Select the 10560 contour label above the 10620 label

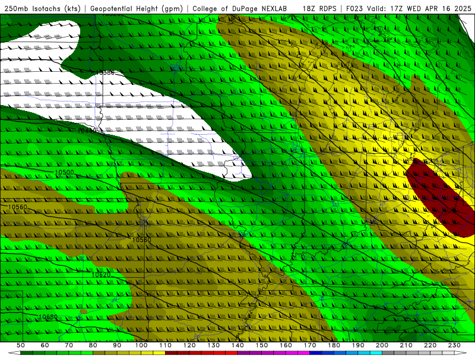click(141, 240)
